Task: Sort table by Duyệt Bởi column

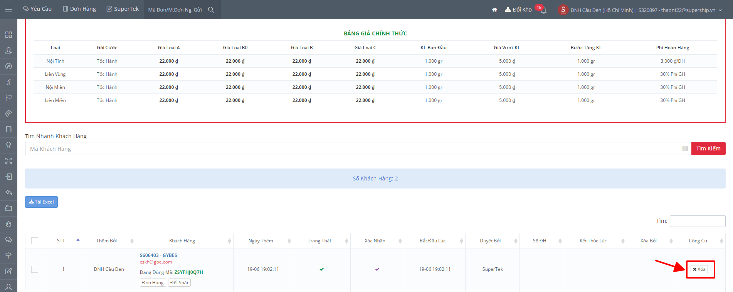Action: point(493,241)
